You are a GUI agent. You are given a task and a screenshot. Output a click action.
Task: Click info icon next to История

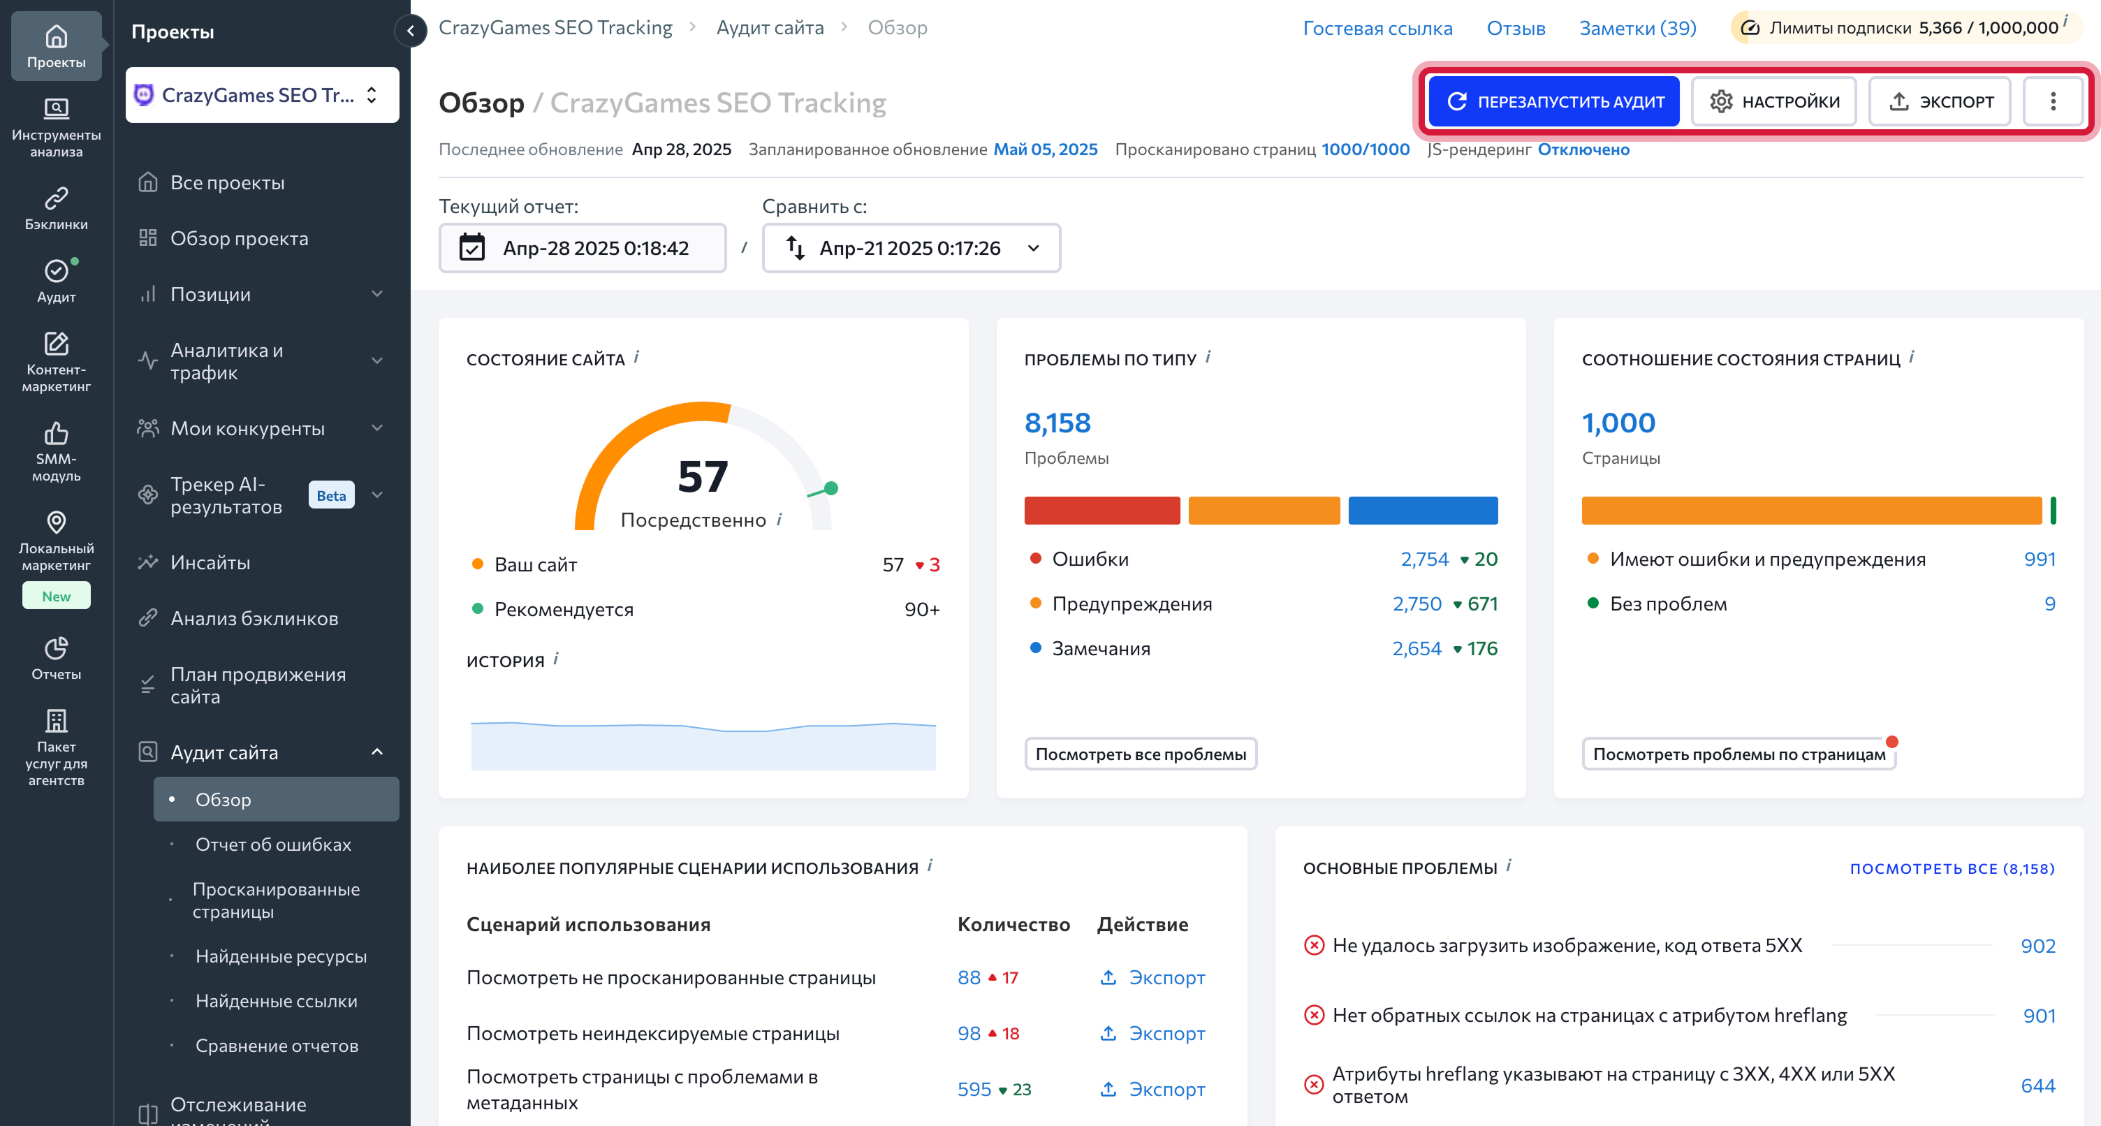(555, 659)
